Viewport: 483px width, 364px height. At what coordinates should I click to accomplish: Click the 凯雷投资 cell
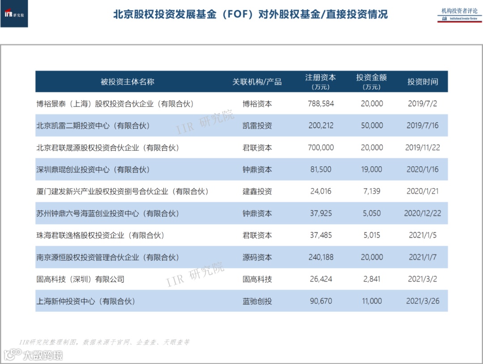click(x=257, y=126)
